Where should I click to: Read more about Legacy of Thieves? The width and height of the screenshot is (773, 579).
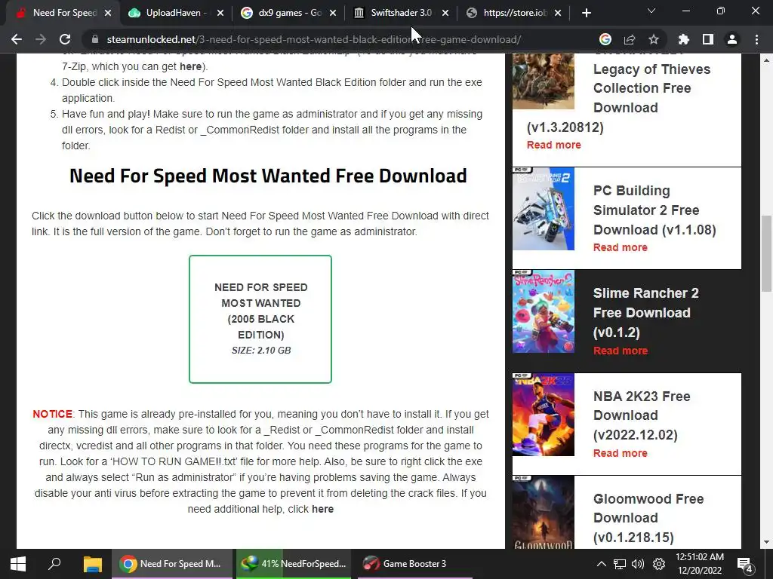[553, 145]
